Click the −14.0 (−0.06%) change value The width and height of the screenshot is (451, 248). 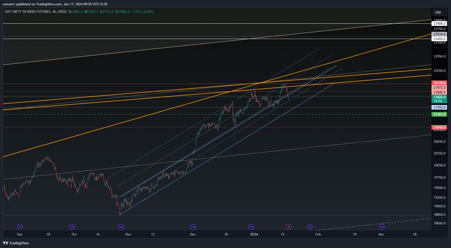click(143, 12)
